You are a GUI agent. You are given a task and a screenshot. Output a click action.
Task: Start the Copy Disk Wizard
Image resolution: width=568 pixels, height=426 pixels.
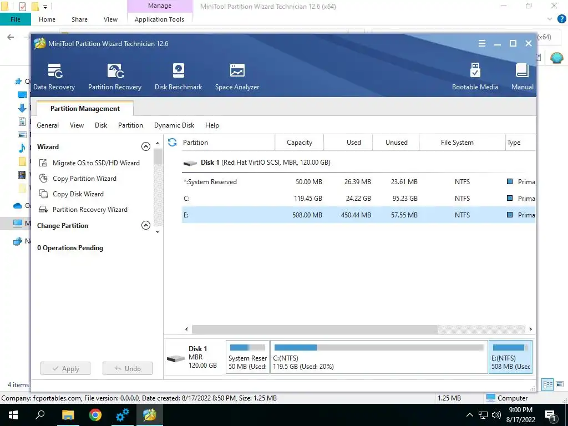click(x=78, y=194)
